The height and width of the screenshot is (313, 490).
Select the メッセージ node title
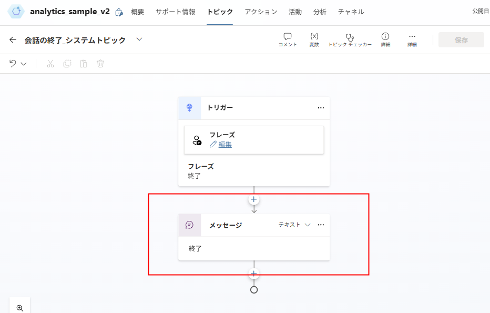226,225
